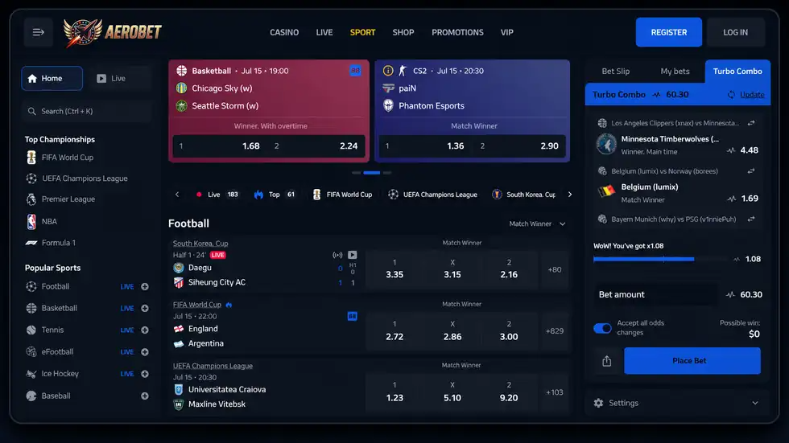Switch to the My bets tab

point(675,72)
